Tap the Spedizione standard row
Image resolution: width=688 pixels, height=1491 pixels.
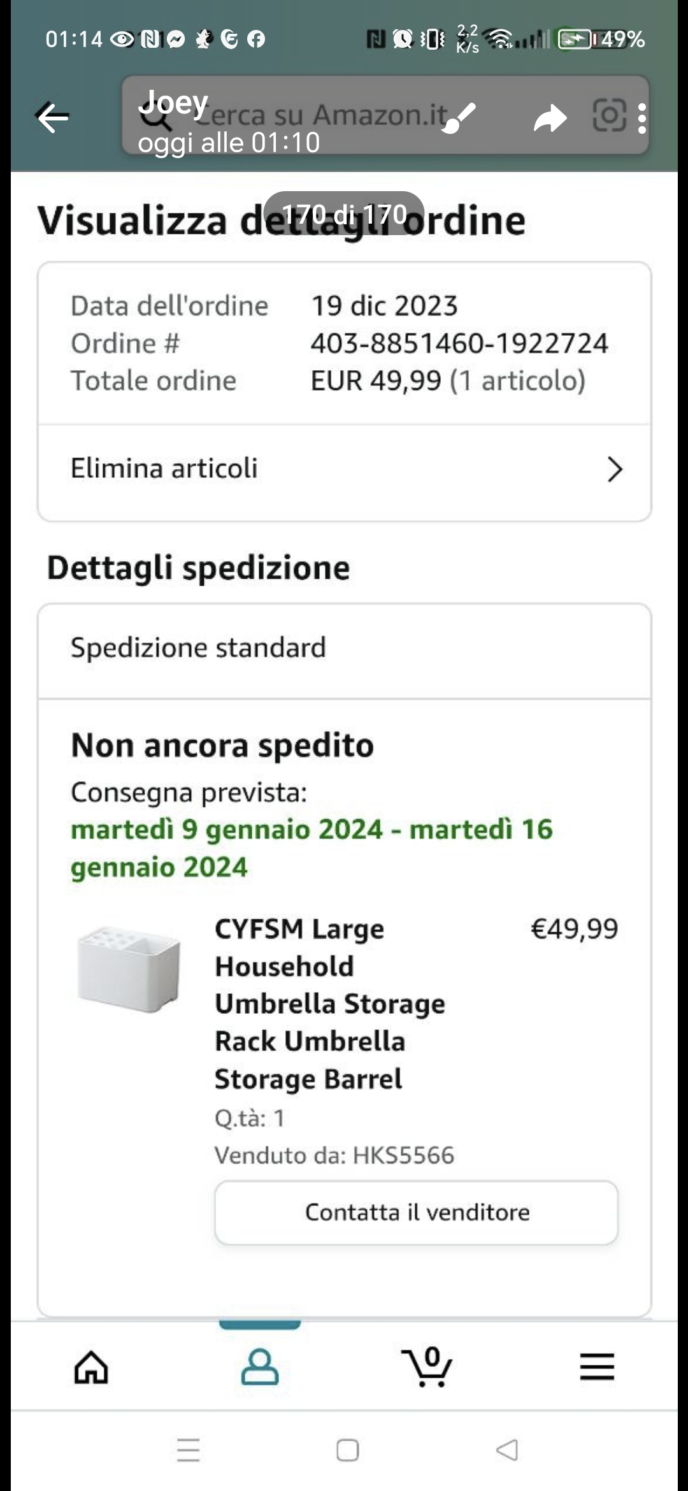[344, 649]
